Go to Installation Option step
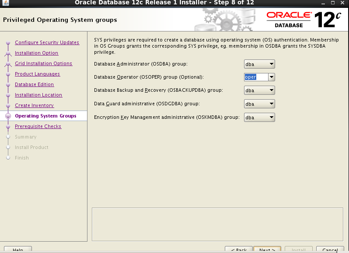 coord(36,53)
